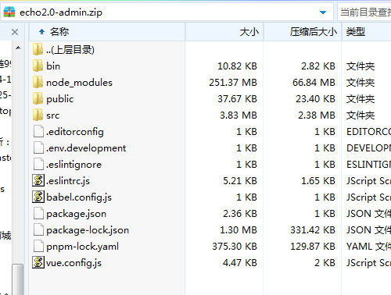
Task: Click the bin folder icon
Action: 38,66
